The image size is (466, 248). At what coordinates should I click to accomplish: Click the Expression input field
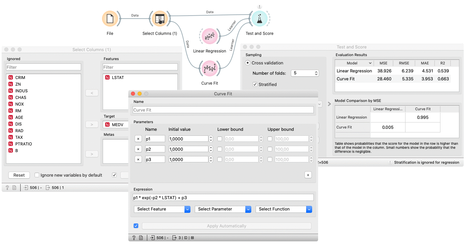coord(223,198)
